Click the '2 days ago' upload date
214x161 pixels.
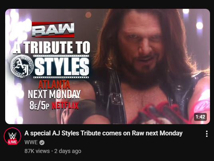pos(68,151)
